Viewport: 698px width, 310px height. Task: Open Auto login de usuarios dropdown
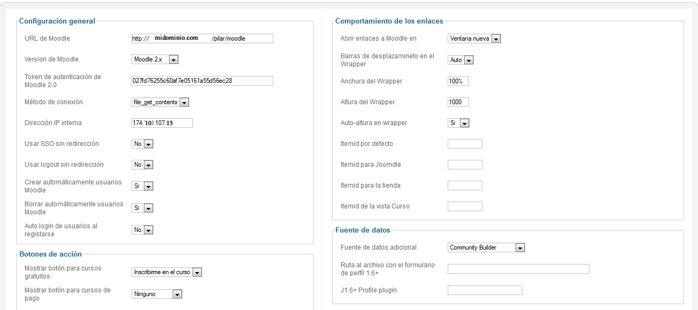(x=142, y=230)
